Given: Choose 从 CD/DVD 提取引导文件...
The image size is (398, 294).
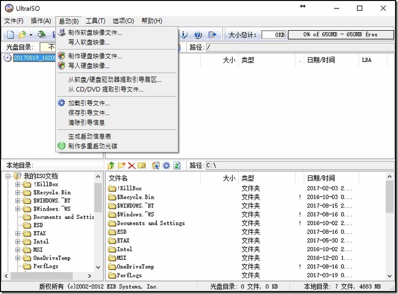Looking at the screenshot, I should (117, 89).
